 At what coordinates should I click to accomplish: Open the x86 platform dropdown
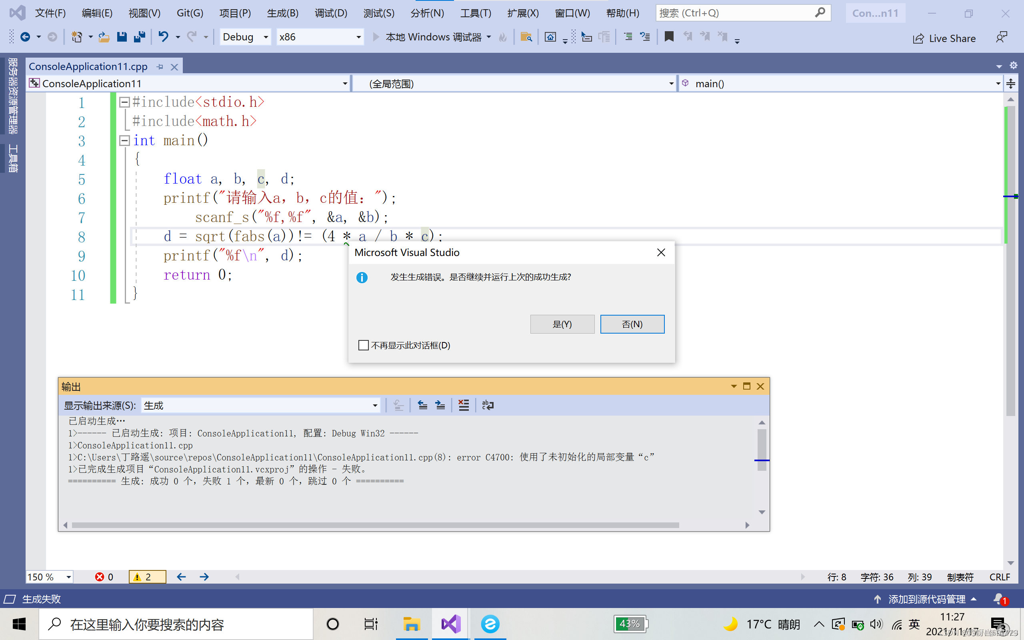(320, 37)
